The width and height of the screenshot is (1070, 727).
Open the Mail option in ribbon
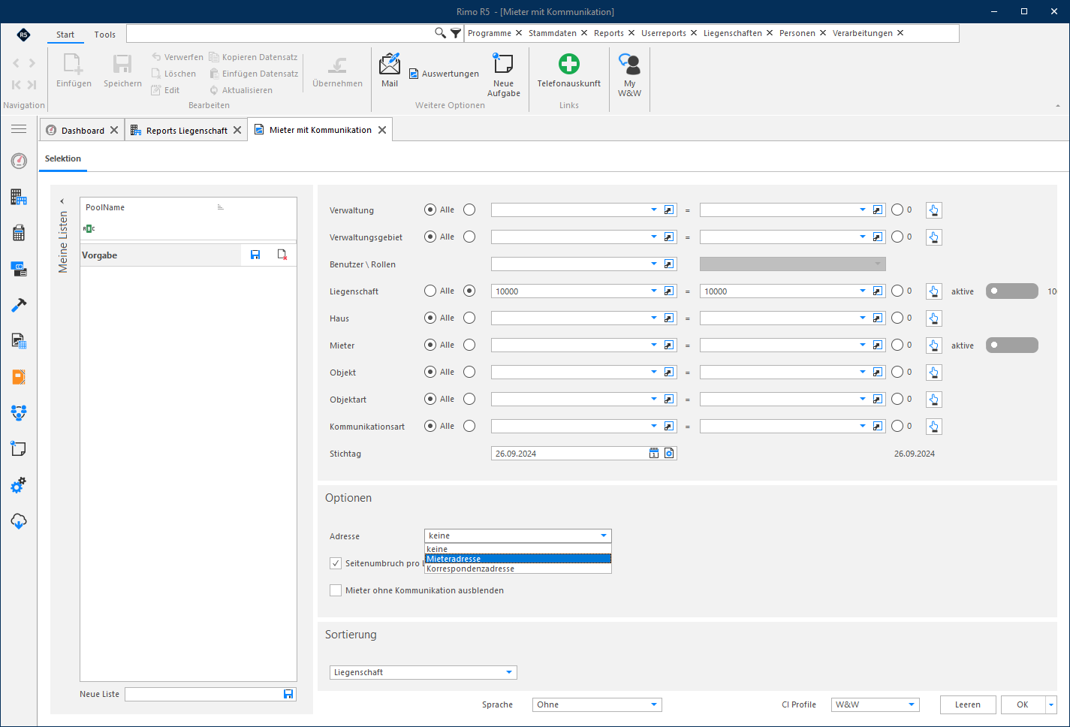point(390,70)
